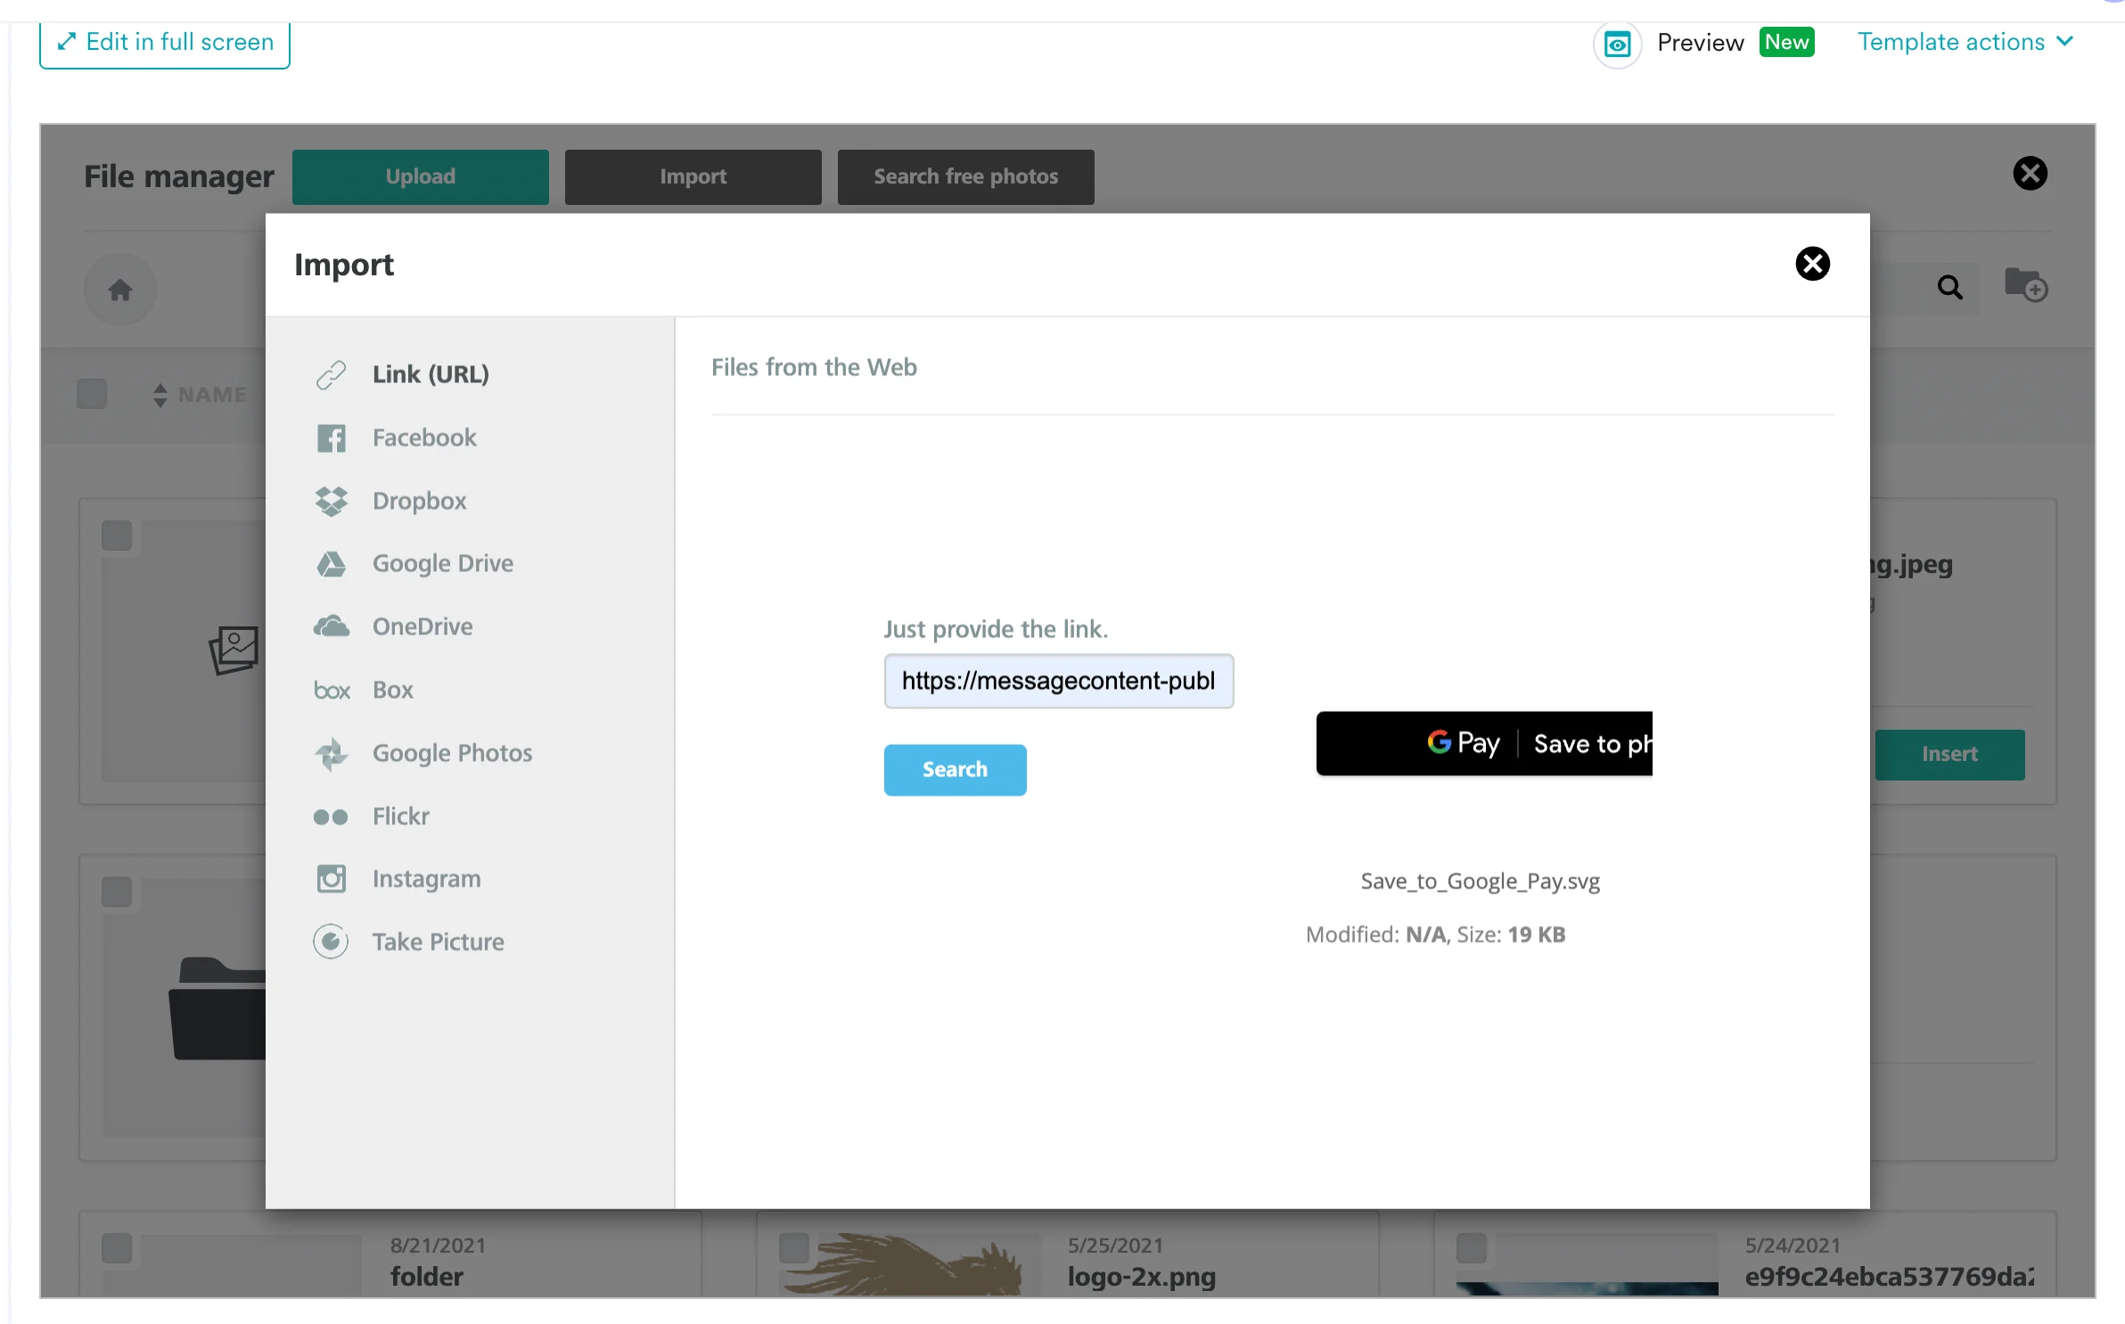
Task: Open the dark folder thumbnail
Action: 217,1009
